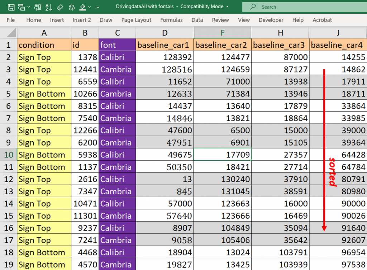
Task: Select cell containing 845
Action: [165, 191]
